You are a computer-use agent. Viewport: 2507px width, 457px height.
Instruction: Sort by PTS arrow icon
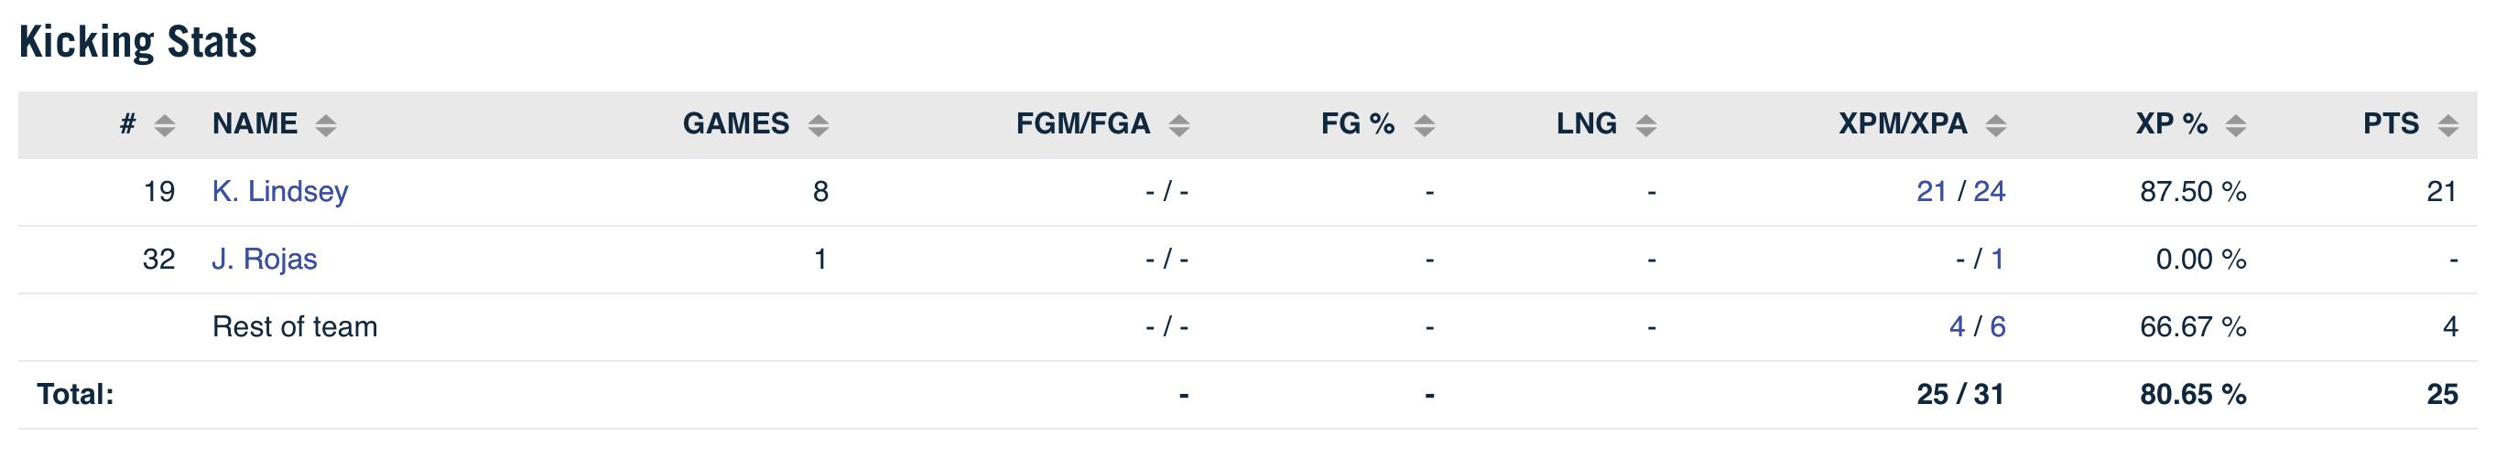point(2447,125)
